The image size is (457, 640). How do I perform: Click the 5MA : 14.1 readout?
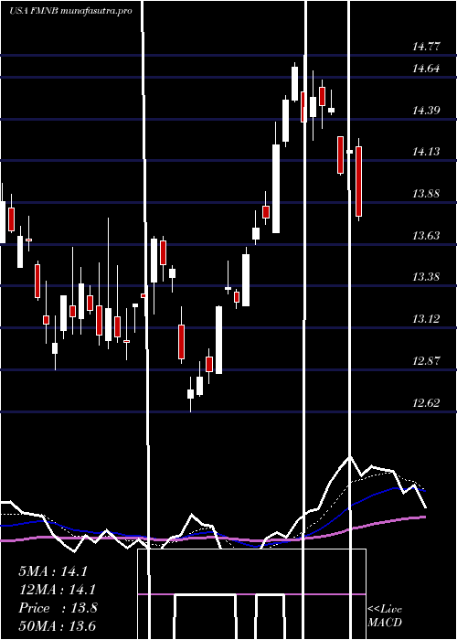click(53, 571)
